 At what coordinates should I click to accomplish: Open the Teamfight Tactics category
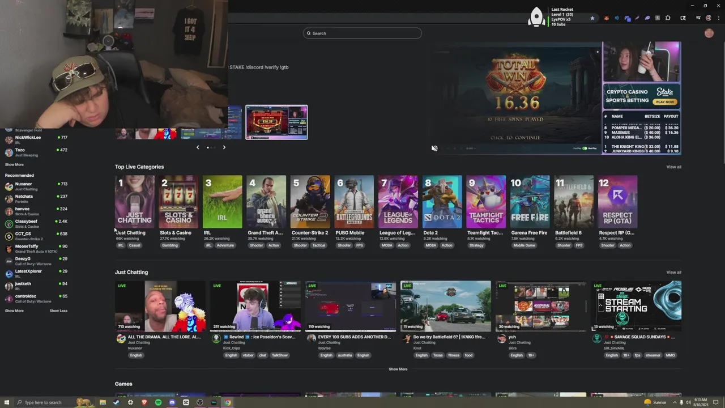(x=486, y=202)
